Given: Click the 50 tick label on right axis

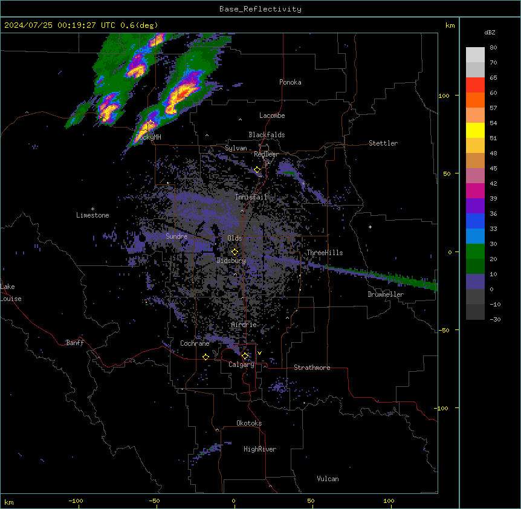Looking at the screenshot, I should tap(447, 173).
